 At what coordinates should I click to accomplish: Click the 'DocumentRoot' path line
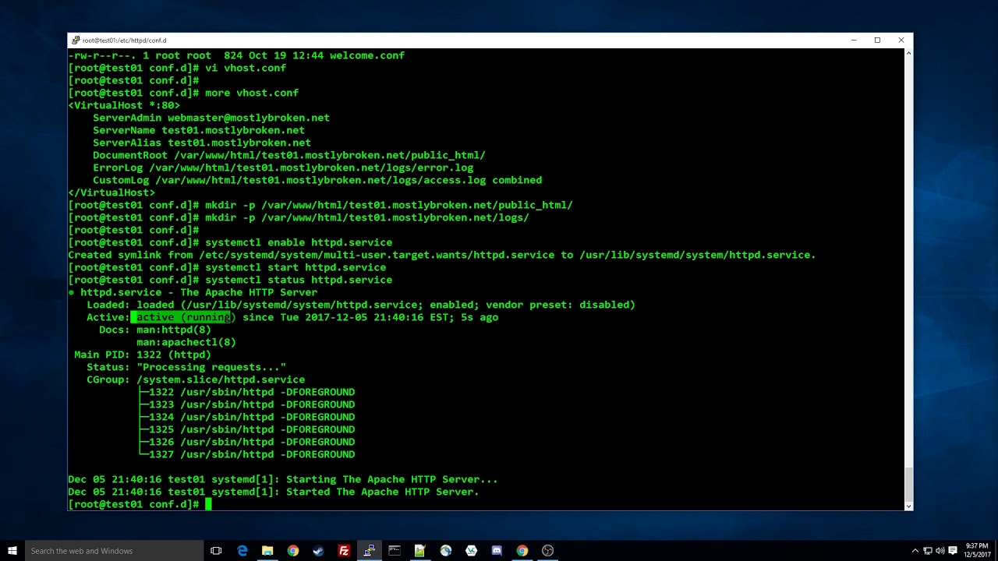coord(289,155)
